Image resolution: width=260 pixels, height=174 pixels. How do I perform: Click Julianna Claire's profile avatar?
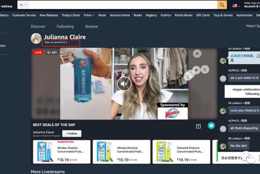click(36, 39)
